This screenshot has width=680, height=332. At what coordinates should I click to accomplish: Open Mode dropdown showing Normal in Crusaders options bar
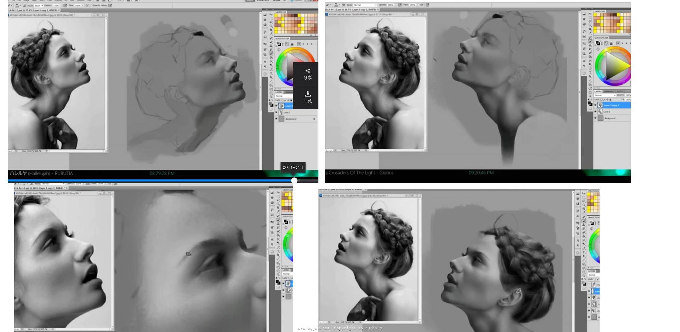point(365,5)
